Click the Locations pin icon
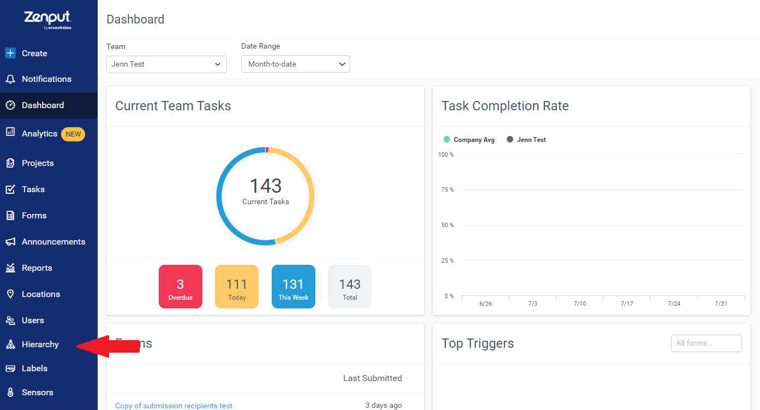The height and width of the screenshot is (410, 760). click(10, 294)
